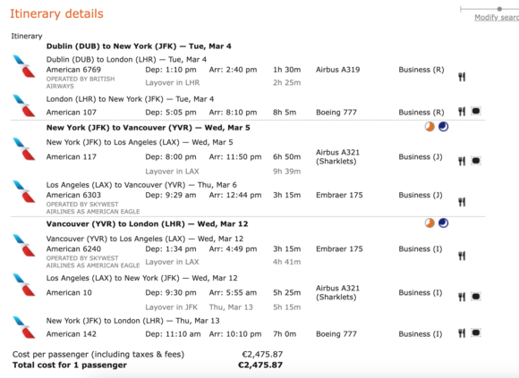The height and width of the screenshot is (378, 519).
Task: Click the lie-flat seat icon for American 107
Action: [x=476, y=111]
